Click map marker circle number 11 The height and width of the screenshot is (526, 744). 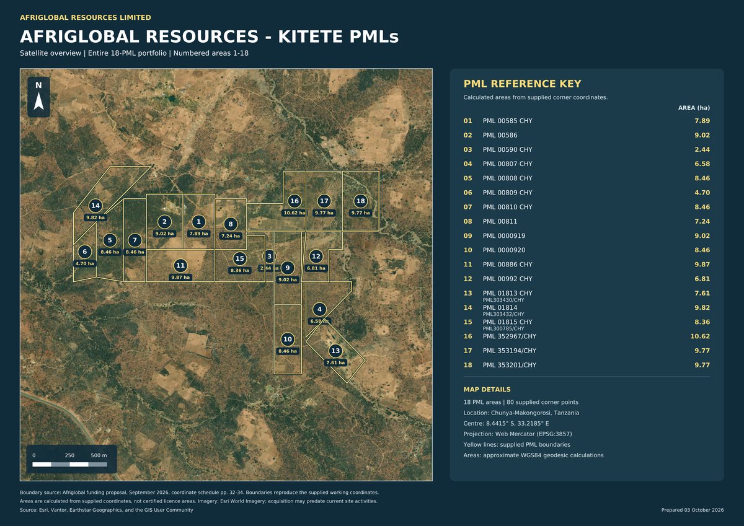tap(180, 266)
